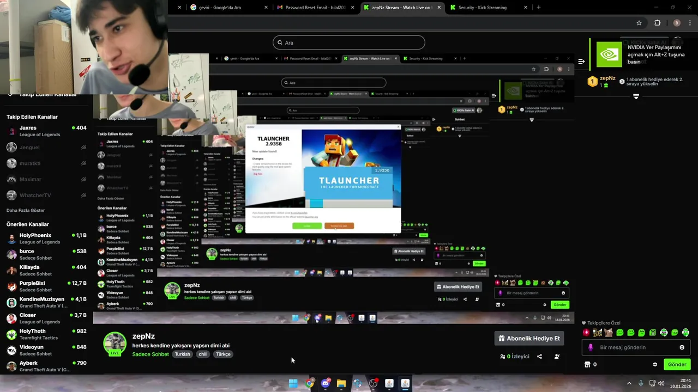Viewport: 698px width, 392px height.
Task: Click the zepNz LIVE avatar
Action: tap(115, 344)
